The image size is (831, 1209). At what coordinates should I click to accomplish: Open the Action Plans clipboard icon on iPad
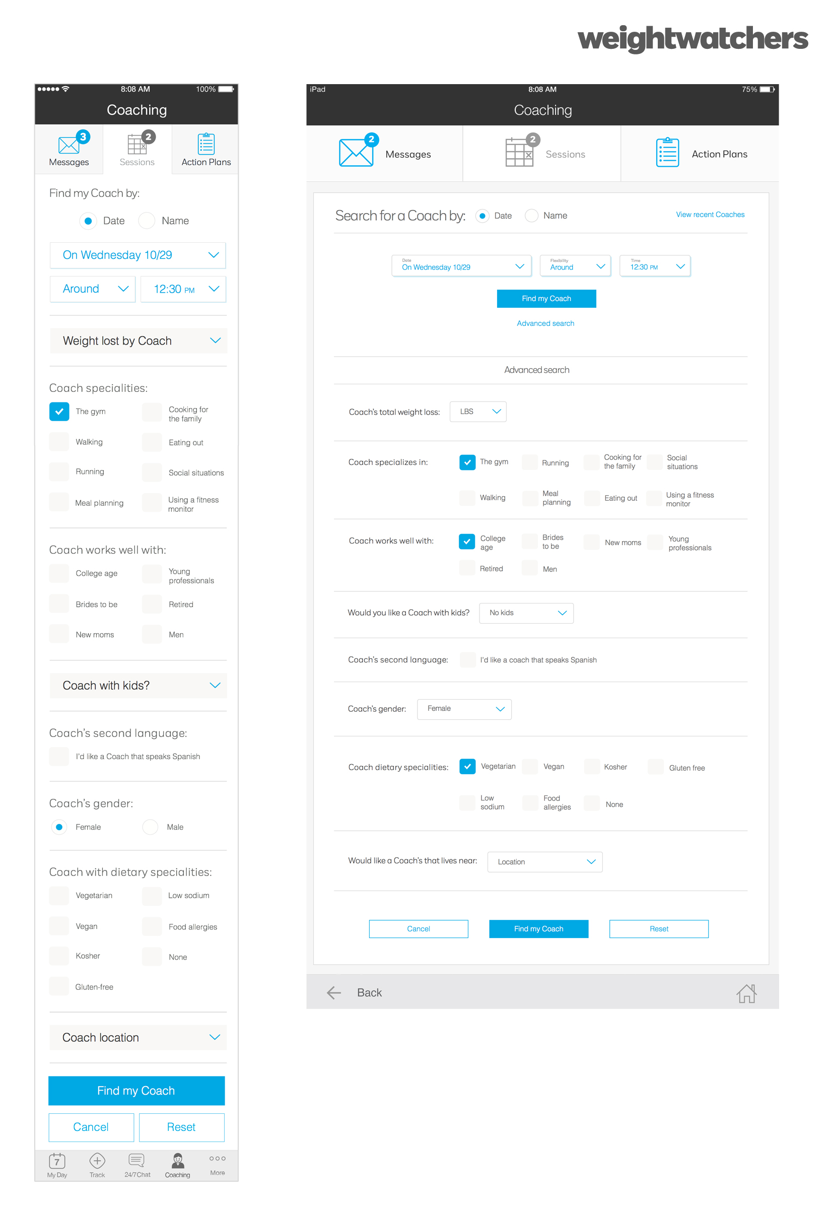tap(667, 152)
